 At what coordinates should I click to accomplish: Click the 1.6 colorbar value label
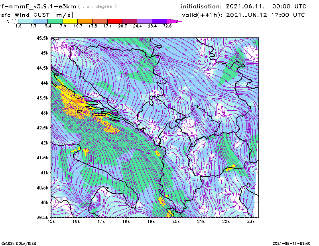click(x=18, y=26)
